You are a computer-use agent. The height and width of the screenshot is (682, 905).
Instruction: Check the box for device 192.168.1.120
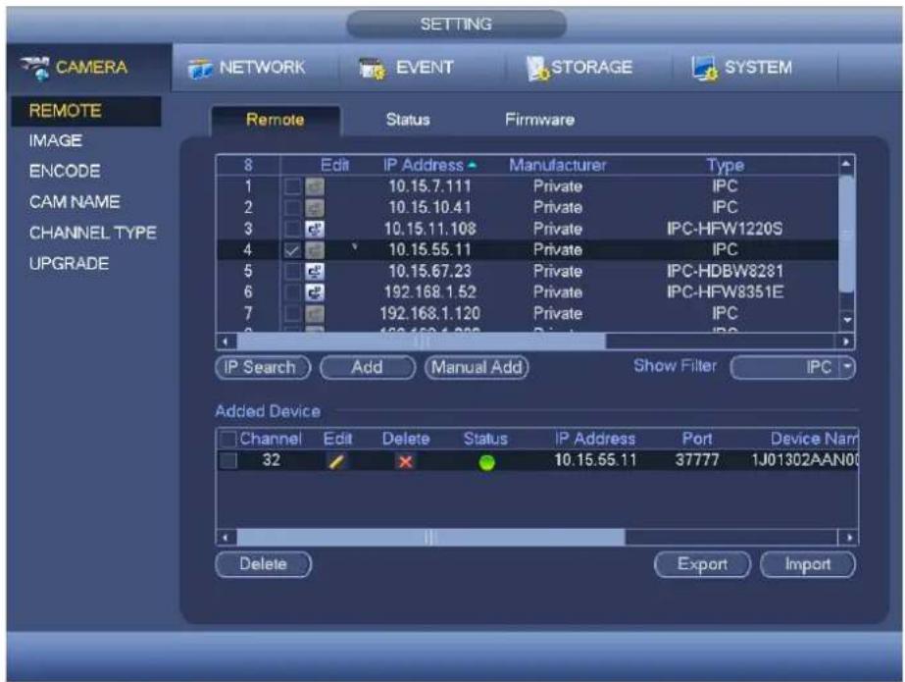292,314
